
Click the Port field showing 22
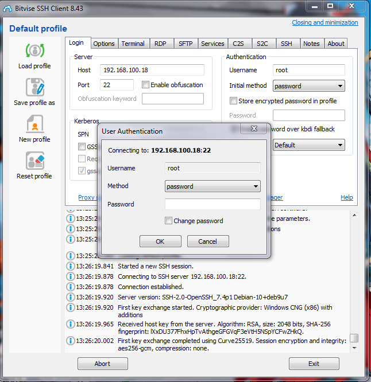click(x=117, y=85)
